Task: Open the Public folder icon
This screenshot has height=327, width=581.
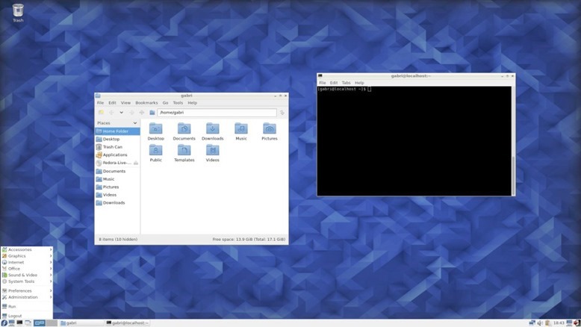Action: click(x=155, y=153)
